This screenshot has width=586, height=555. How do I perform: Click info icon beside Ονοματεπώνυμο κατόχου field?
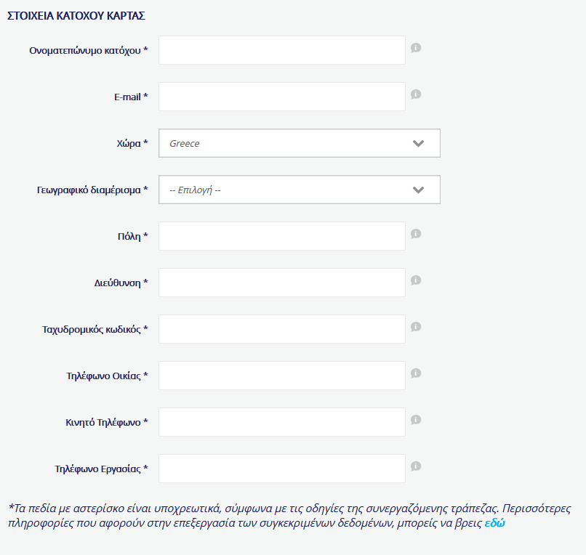[416, 48]
